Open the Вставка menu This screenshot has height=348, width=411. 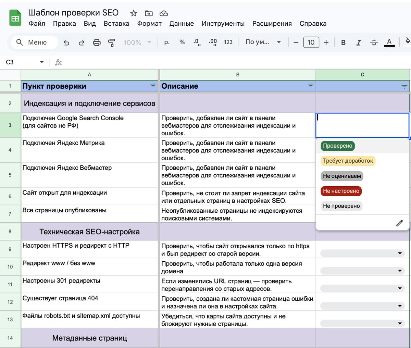point(116,24)
